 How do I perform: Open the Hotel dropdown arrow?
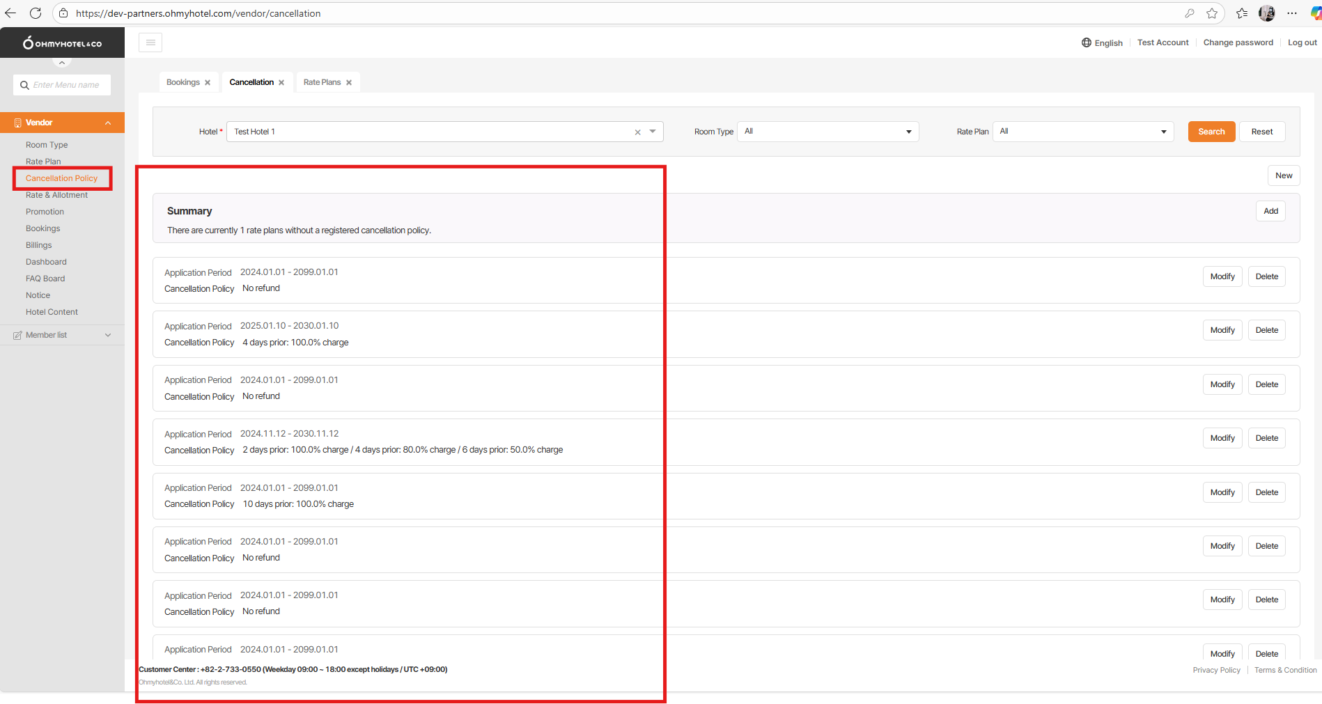[653, 132]
